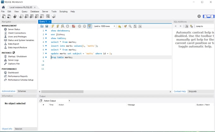Create new schema icon in main toolbar
Viewport: 215px width, 132px height.
[21, 16]
